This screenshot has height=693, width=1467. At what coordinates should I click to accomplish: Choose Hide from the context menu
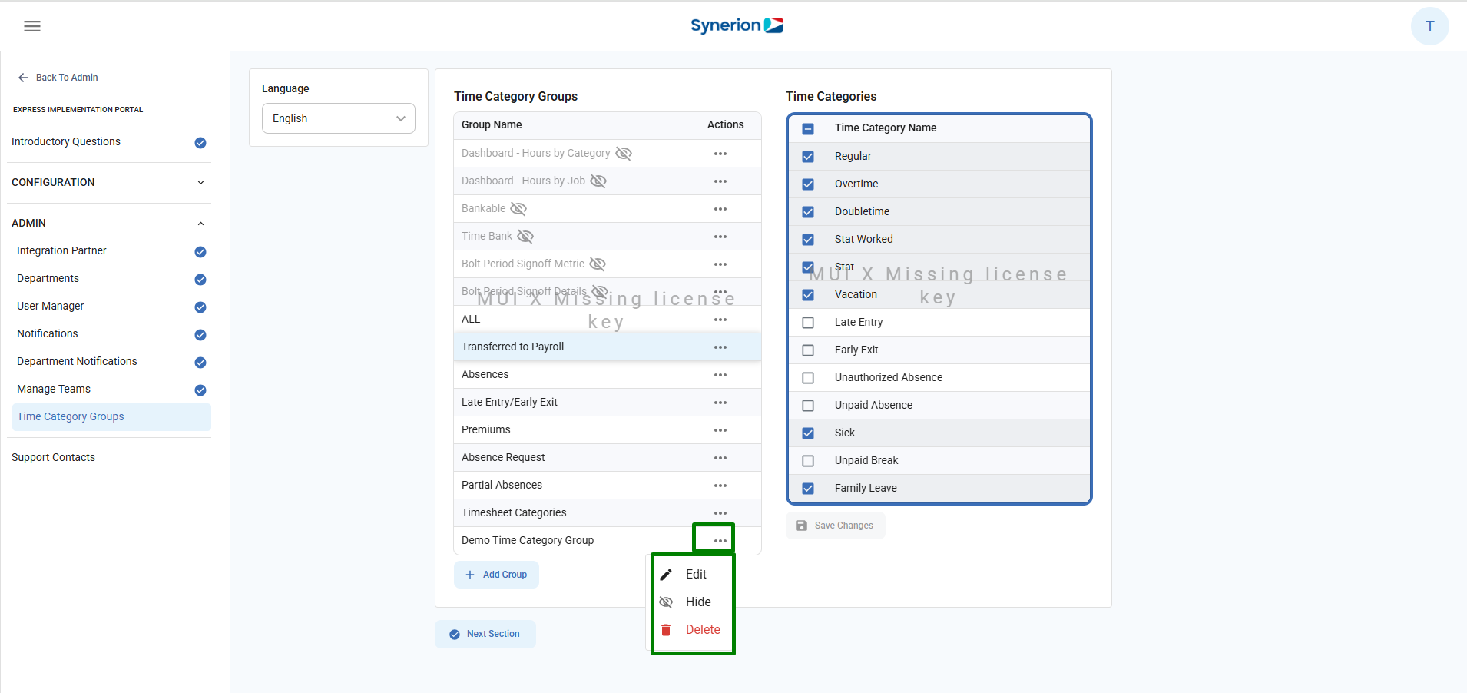pos(693,602)
